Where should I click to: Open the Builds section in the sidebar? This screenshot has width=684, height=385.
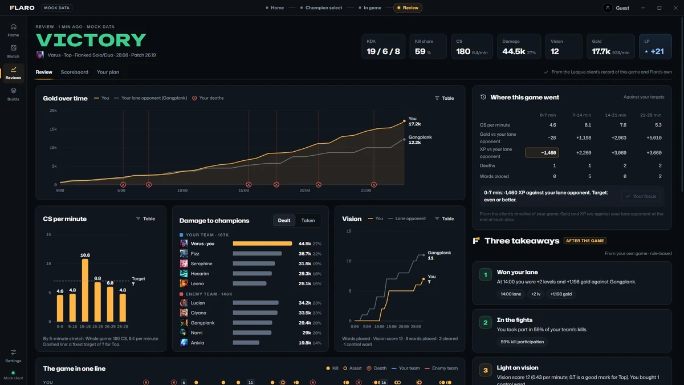coord(13,94)
